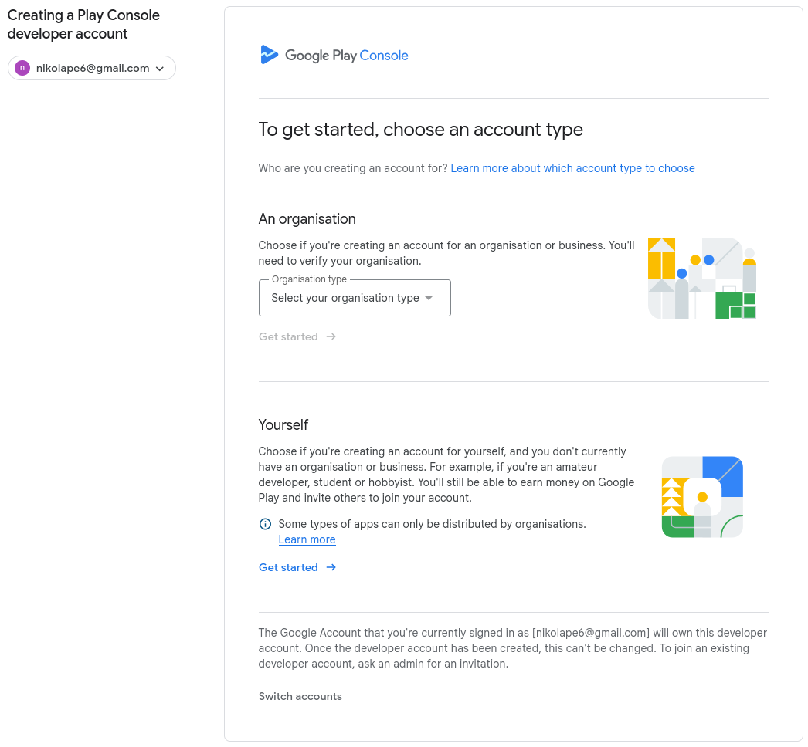This screenshot has width=808, height=747.
Task: Click the organisation illustration graphic
Action: coord(701,279)
